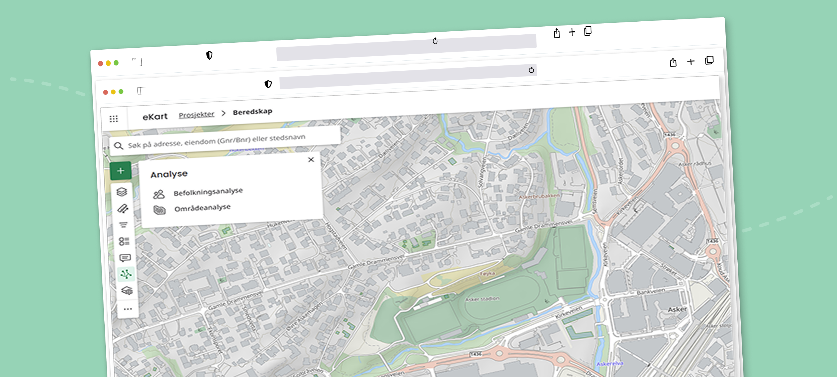The height and width of the screenshot is (377, 837).
Task: Click shield privacy icon in front browser
Action: 268,84
